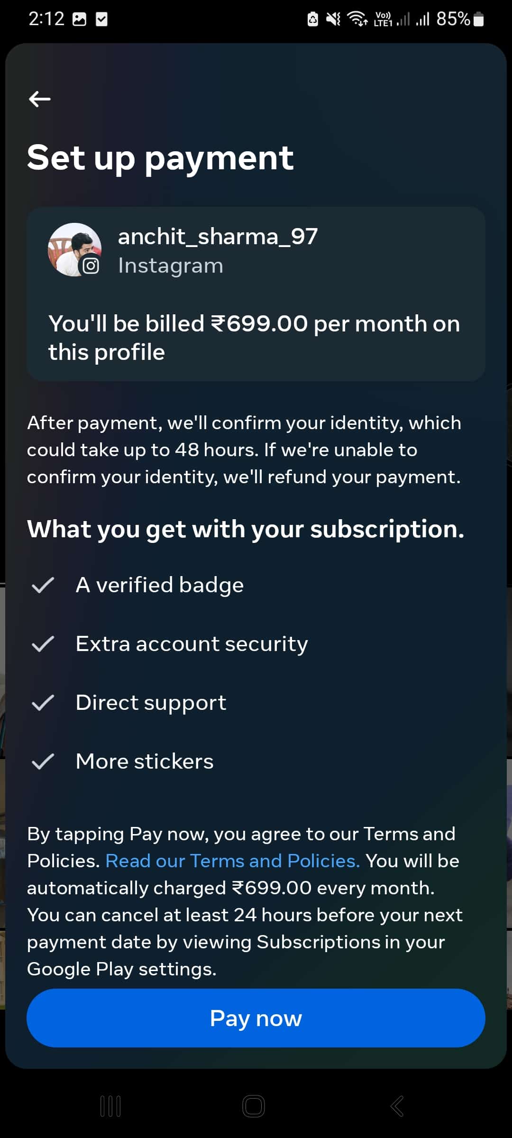This screenshot has width=512, height=1138.
Task: Tap the LTE signal indicator
Action: [382, 18]
